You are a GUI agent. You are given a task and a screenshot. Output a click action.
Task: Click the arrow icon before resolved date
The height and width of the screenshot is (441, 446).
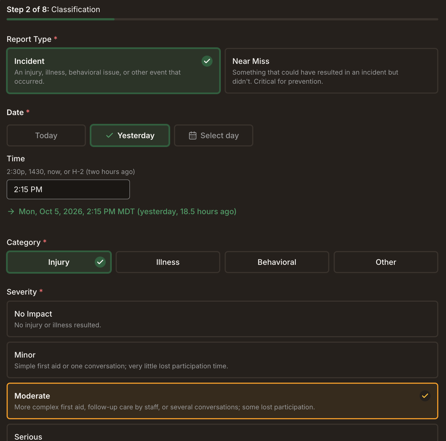(11, 211)
